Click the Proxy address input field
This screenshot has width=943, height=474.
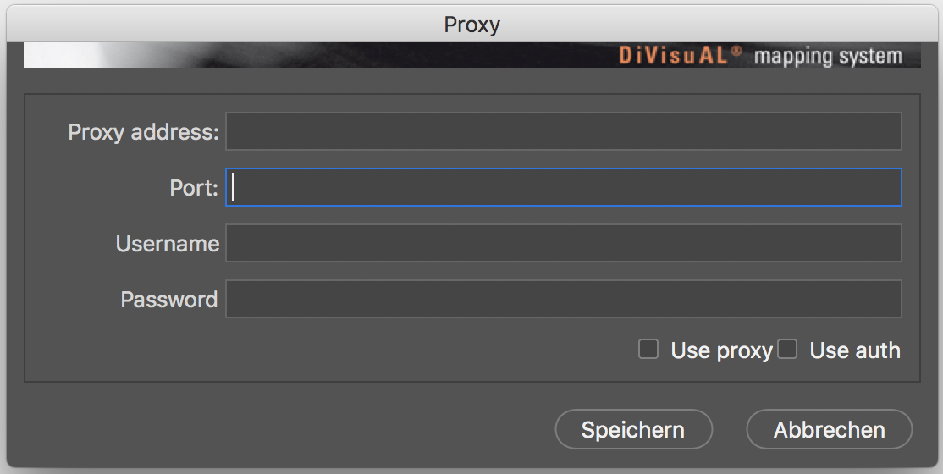coord(563,132)
